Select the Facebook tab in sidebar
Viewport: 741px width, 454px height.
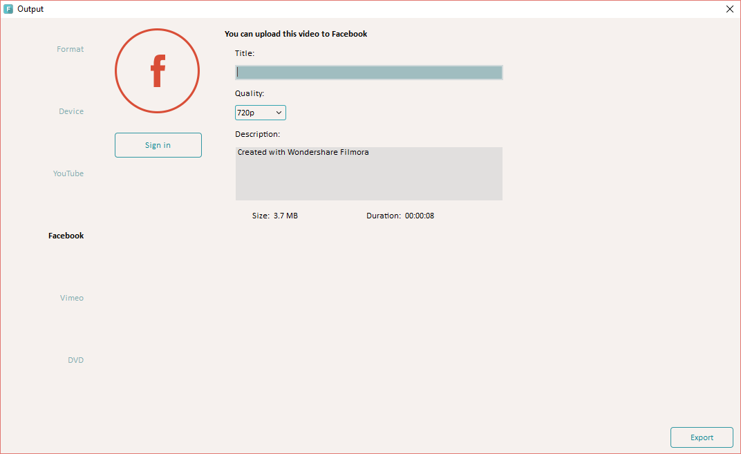pyautogui.click(x=66, y=236)
